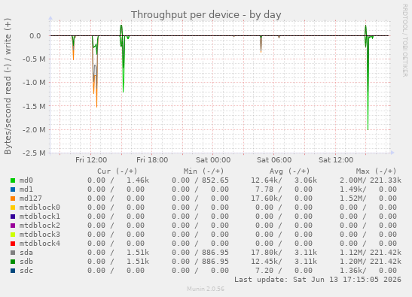Viewport: 412px width, 297px height.
Task: Select the md127 legend label
Action: pyautogui.click(x=31, y=199)
